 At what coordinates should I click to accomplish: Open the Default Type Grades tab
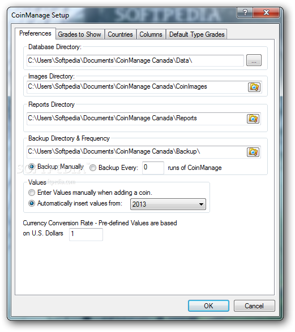(196, 34)
